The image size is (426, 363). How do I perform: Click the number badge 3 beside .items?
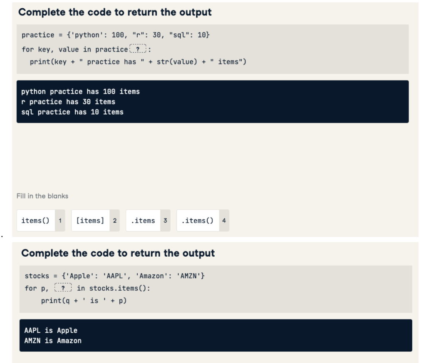(165, 221)
